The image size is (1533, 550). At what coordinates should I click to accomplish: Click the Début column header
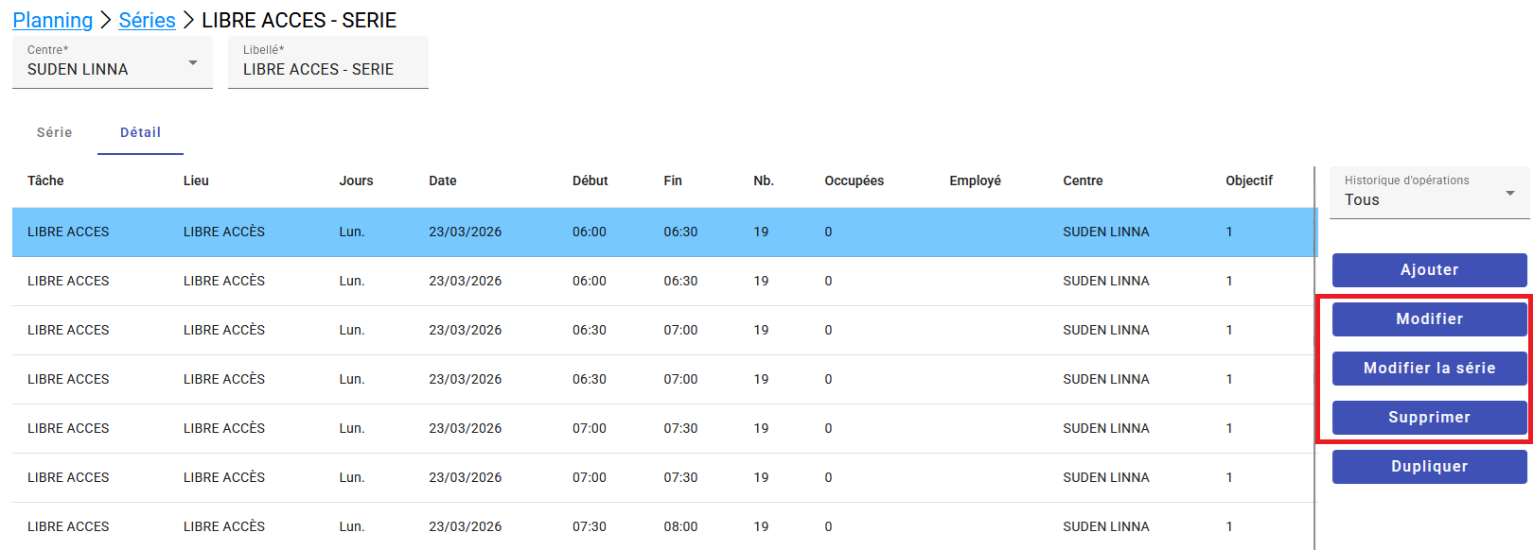(590, 180)
